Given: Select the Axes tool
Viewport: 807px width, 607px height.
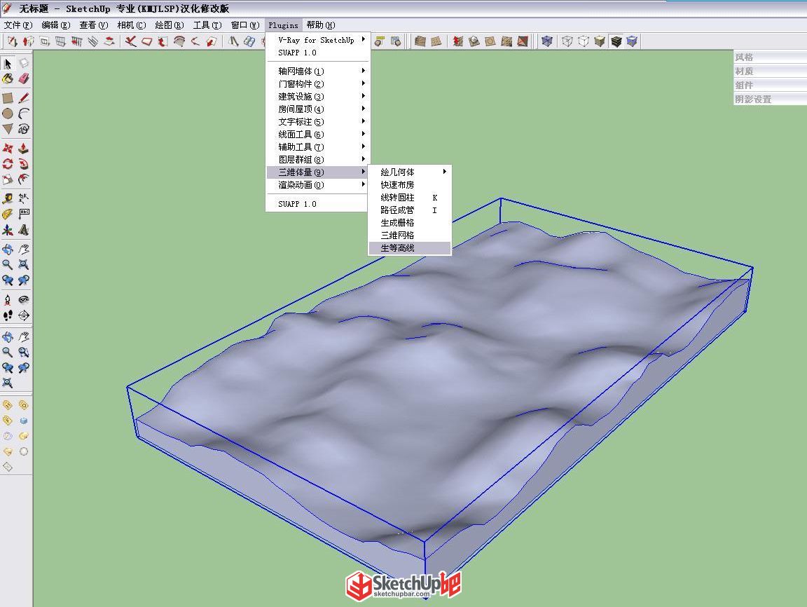Looking at the screenshot, I should (x=8, y=230).
